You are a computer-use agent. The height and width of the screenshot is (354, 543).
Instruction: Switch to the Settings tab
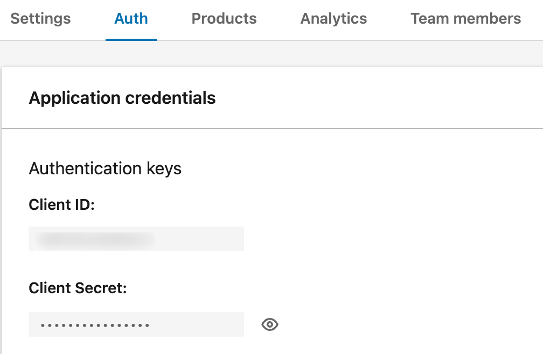coord(40,18)
